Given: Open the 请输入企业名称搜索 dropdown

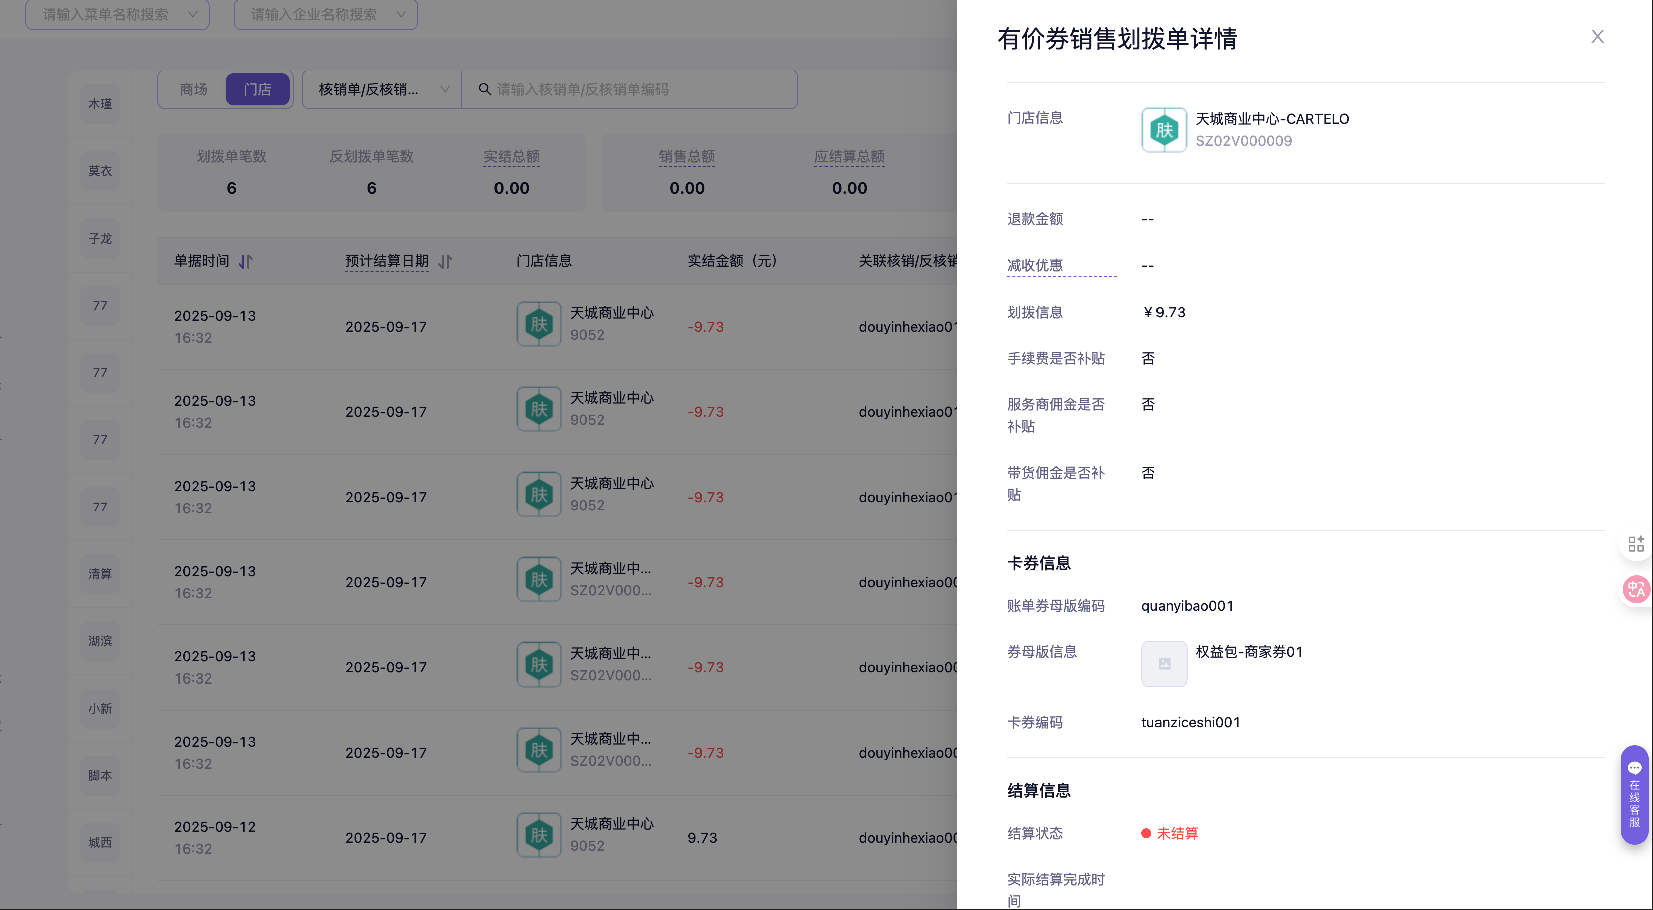Looking at the screenshot, I should (326, 14).
